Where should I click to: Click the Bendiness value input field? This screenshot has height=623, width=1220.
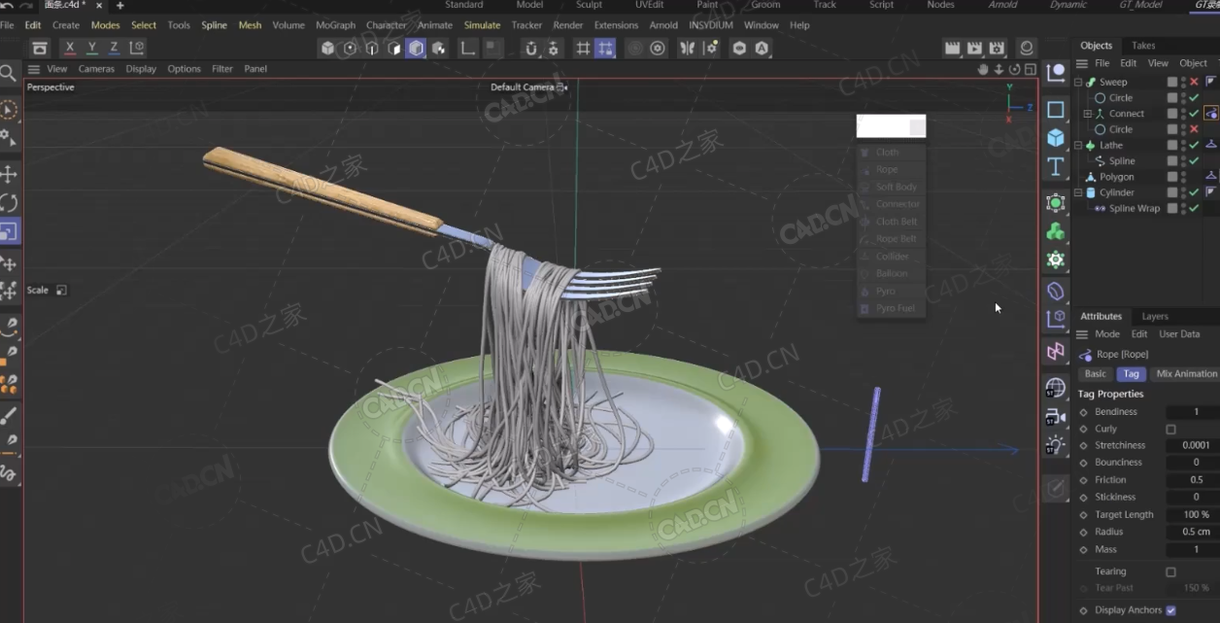pos(1196,411)
